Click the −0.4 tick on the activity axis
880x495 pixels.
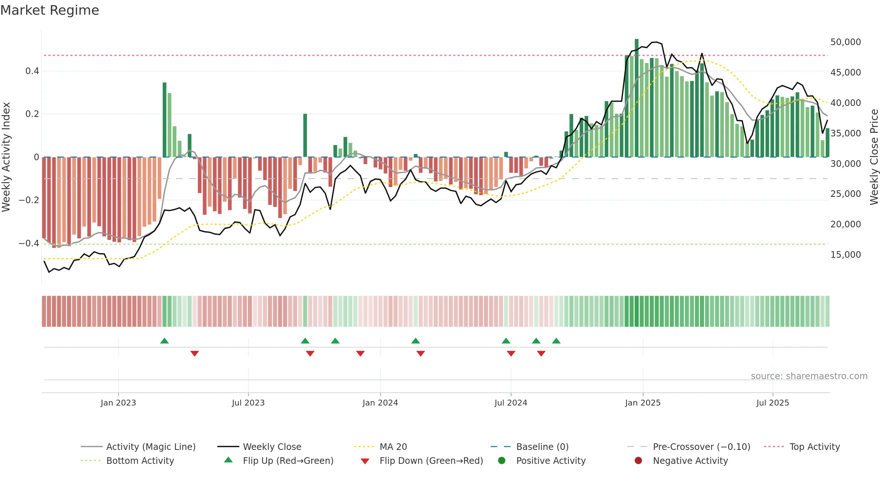(29, 243)
